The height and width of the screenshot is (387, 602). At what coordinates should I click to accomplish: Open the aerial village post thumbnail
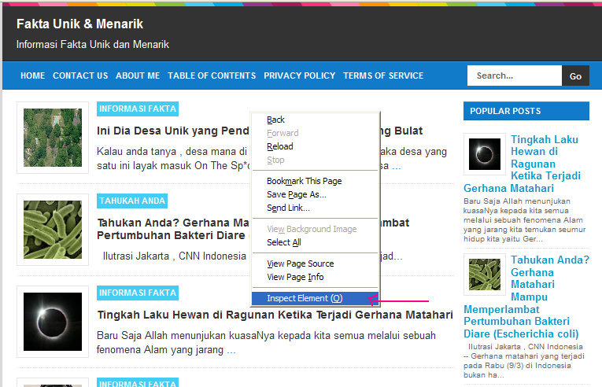coord(53,138)
